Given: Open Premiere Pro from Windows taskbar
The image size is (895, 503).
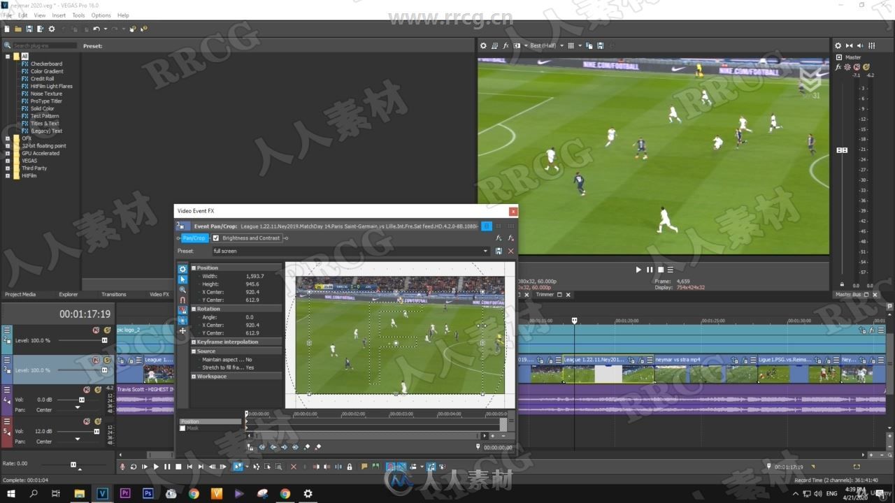Looking at the screenshot, I should point(125,493).
